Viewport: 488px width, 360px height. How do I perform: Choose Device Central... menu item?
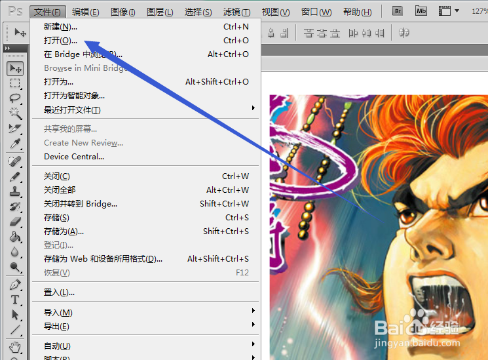point(145,157)
